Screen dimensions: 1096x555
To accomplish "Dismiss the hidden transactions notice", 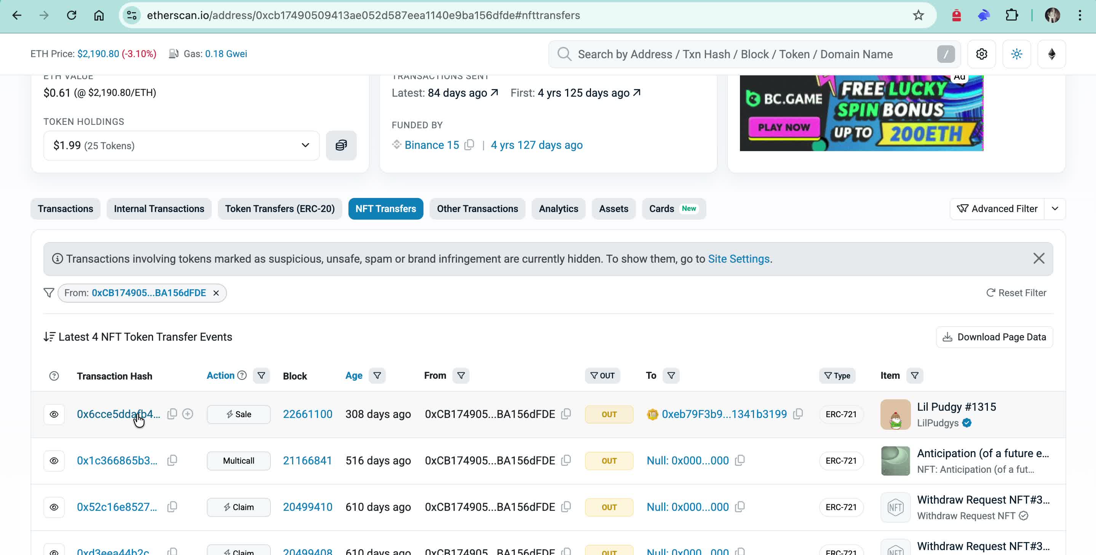I will coord(1038,258).
